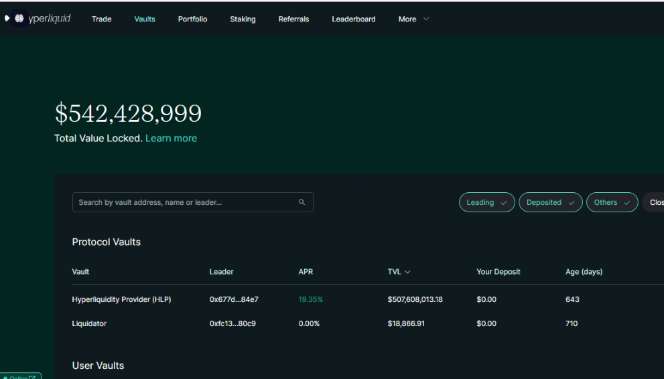Go to Portfolio
Screen dimensions: 664x379
pos(193,19)
